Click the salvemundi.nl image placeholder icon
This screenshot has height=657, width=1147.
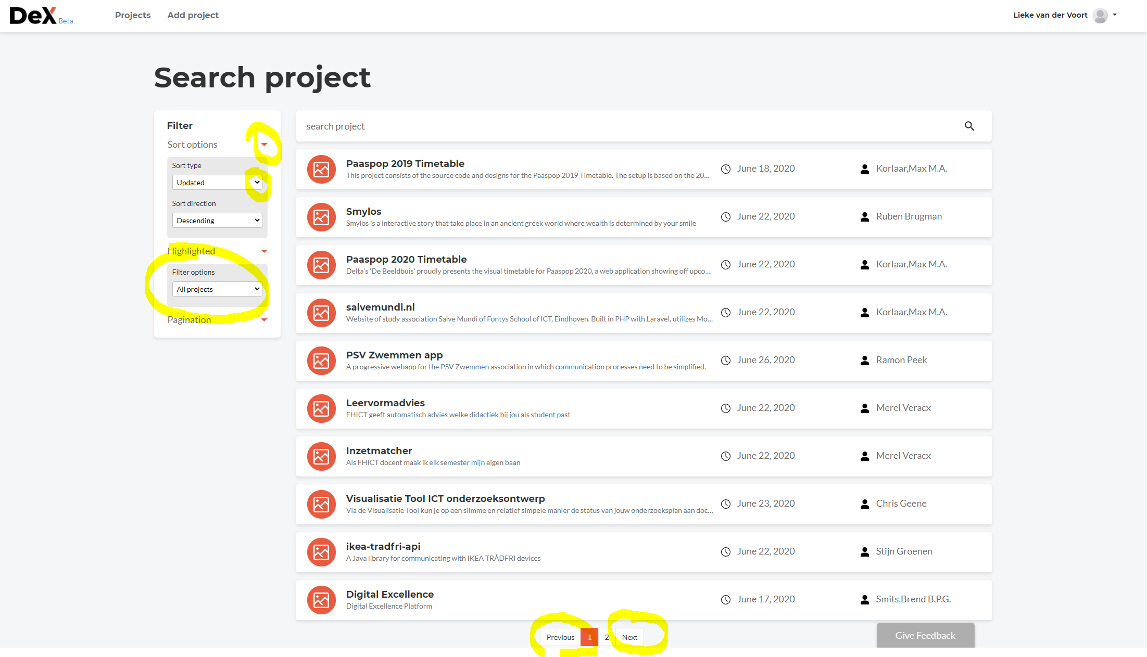pos(321,313)
